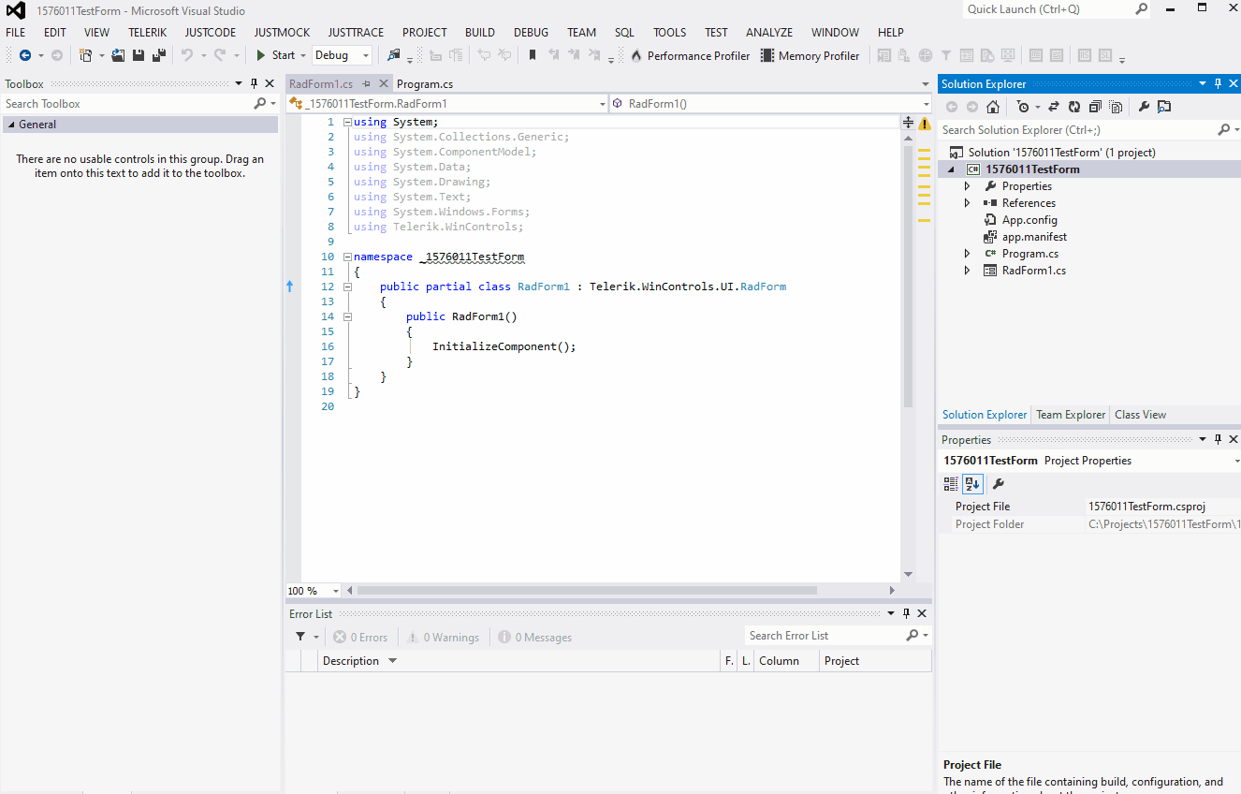Open Property Pages wrench in Properties panel
Viewport: 1241px width, 794px height.
[999, 484]
